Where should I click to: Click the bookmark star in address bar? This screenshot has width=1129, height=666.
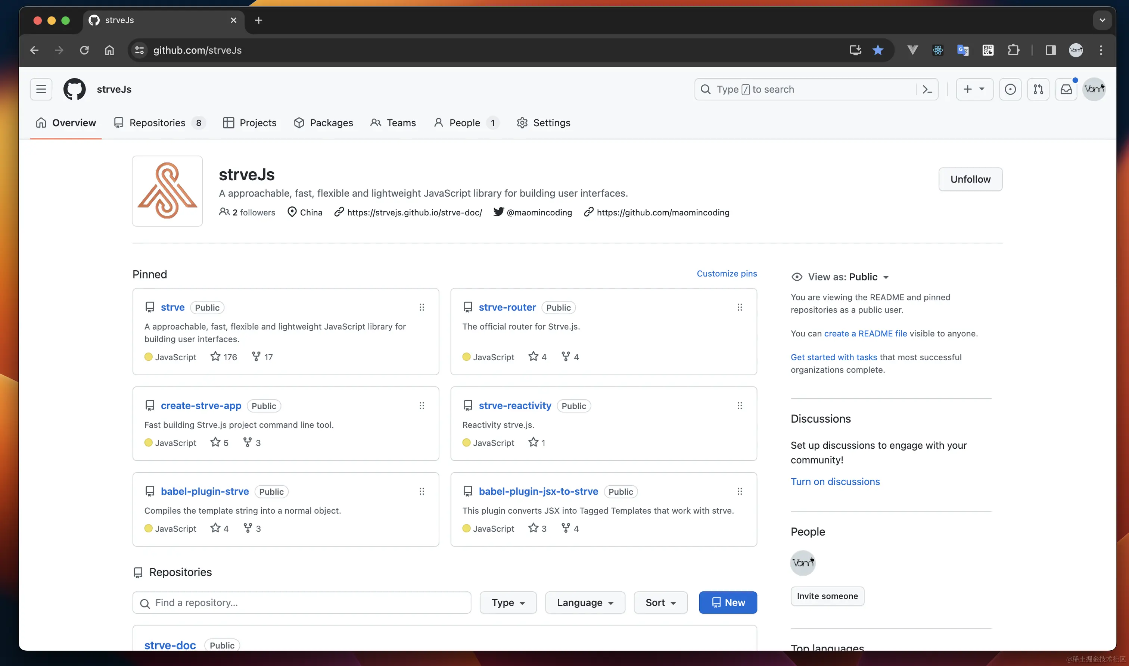pyautogui.click(x=878, y=50)
